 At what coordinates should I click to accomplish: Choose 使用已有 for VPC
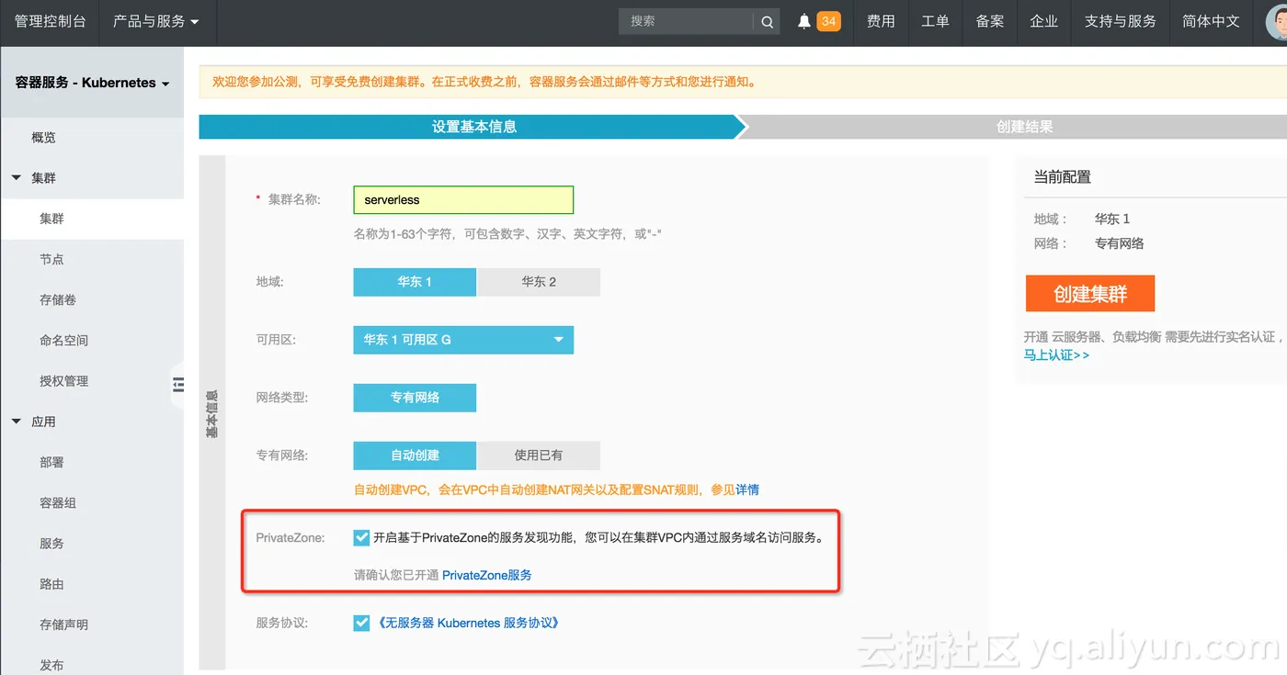539,456
